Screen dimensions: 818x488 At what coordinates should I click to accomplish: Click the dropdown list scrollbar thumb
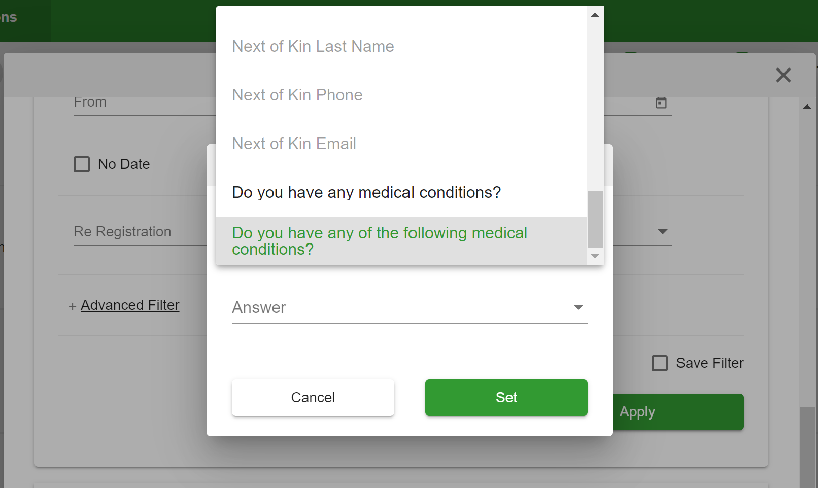[x=595, y=219]
